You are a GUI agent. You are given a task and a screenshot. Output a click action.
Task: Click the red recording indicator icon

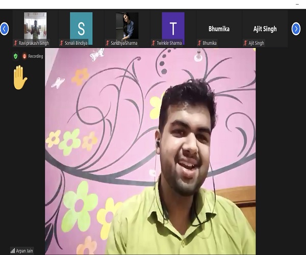[24, 56]
